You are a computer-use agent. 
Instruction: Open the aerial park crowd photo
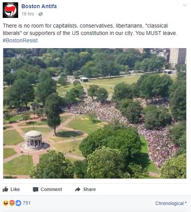(95, 113)
